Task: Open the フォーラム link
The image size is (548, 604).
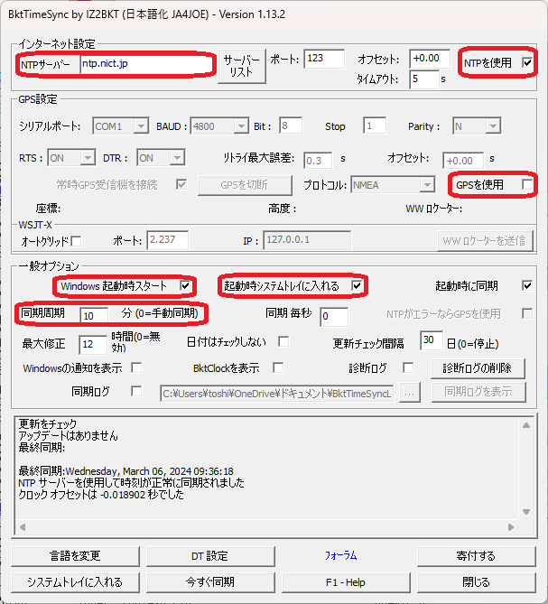Action: [341, 555]
